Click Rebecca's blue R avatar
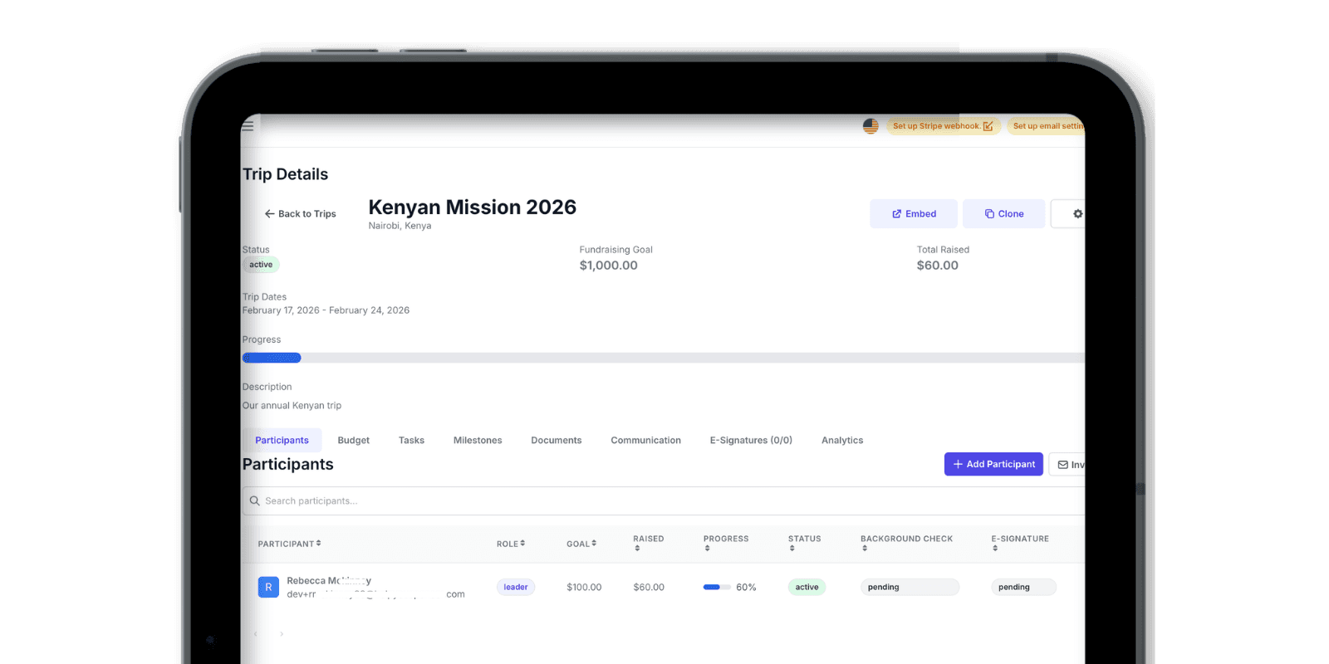This screenshot has width=1329, height=664. coord(268,588)
